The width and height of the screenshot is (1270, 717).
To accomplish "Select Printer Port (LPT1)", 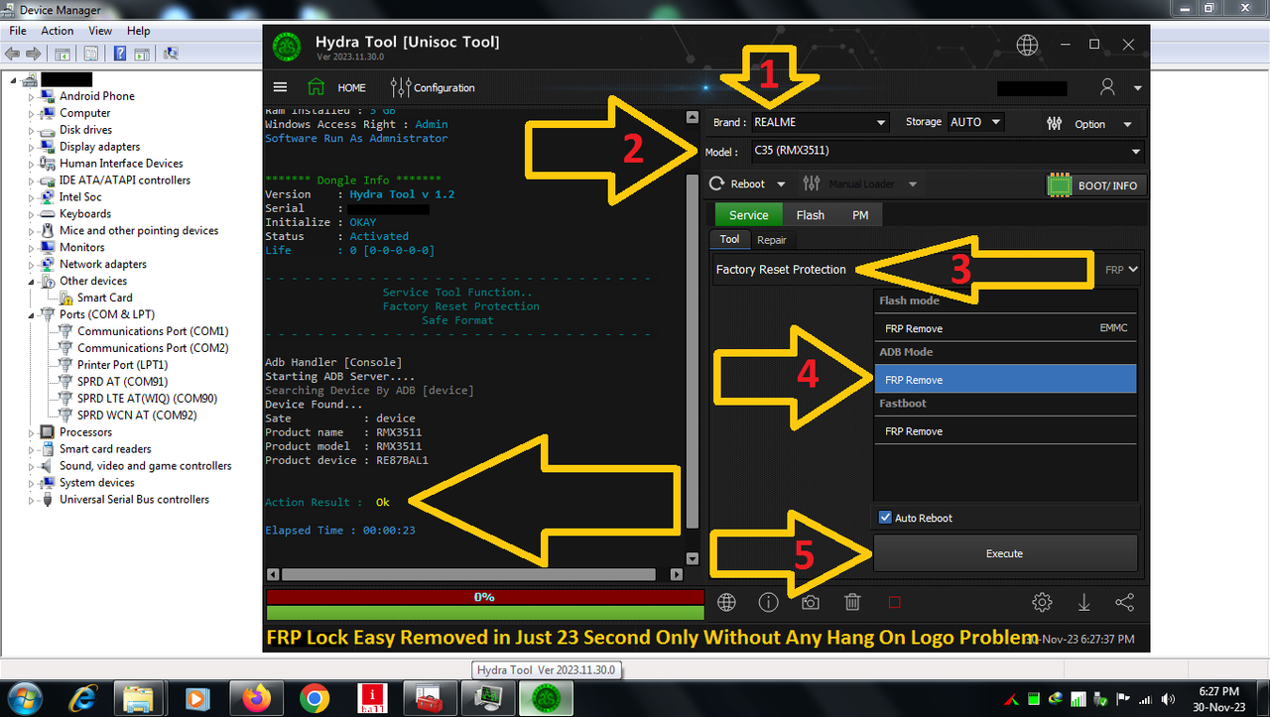I will click(x=122, y=365).
